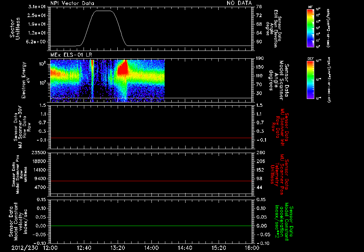The width and height of the screenshot is (364, 252).
Task: Select the 'MU Scanner +30V Raw Data' axis title
Action: pyautogui.click(x=22, y=127)
